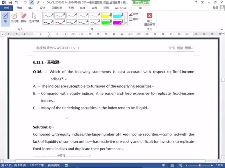
Task: Choose the magenta highlighter pen
Action: click(x=118, y=22)
